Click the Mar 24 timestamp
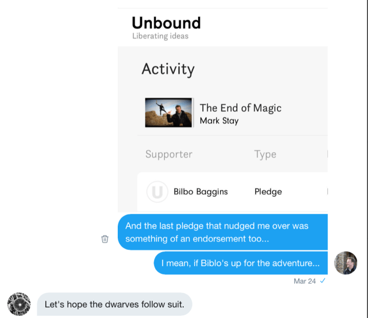 [305, 281]
